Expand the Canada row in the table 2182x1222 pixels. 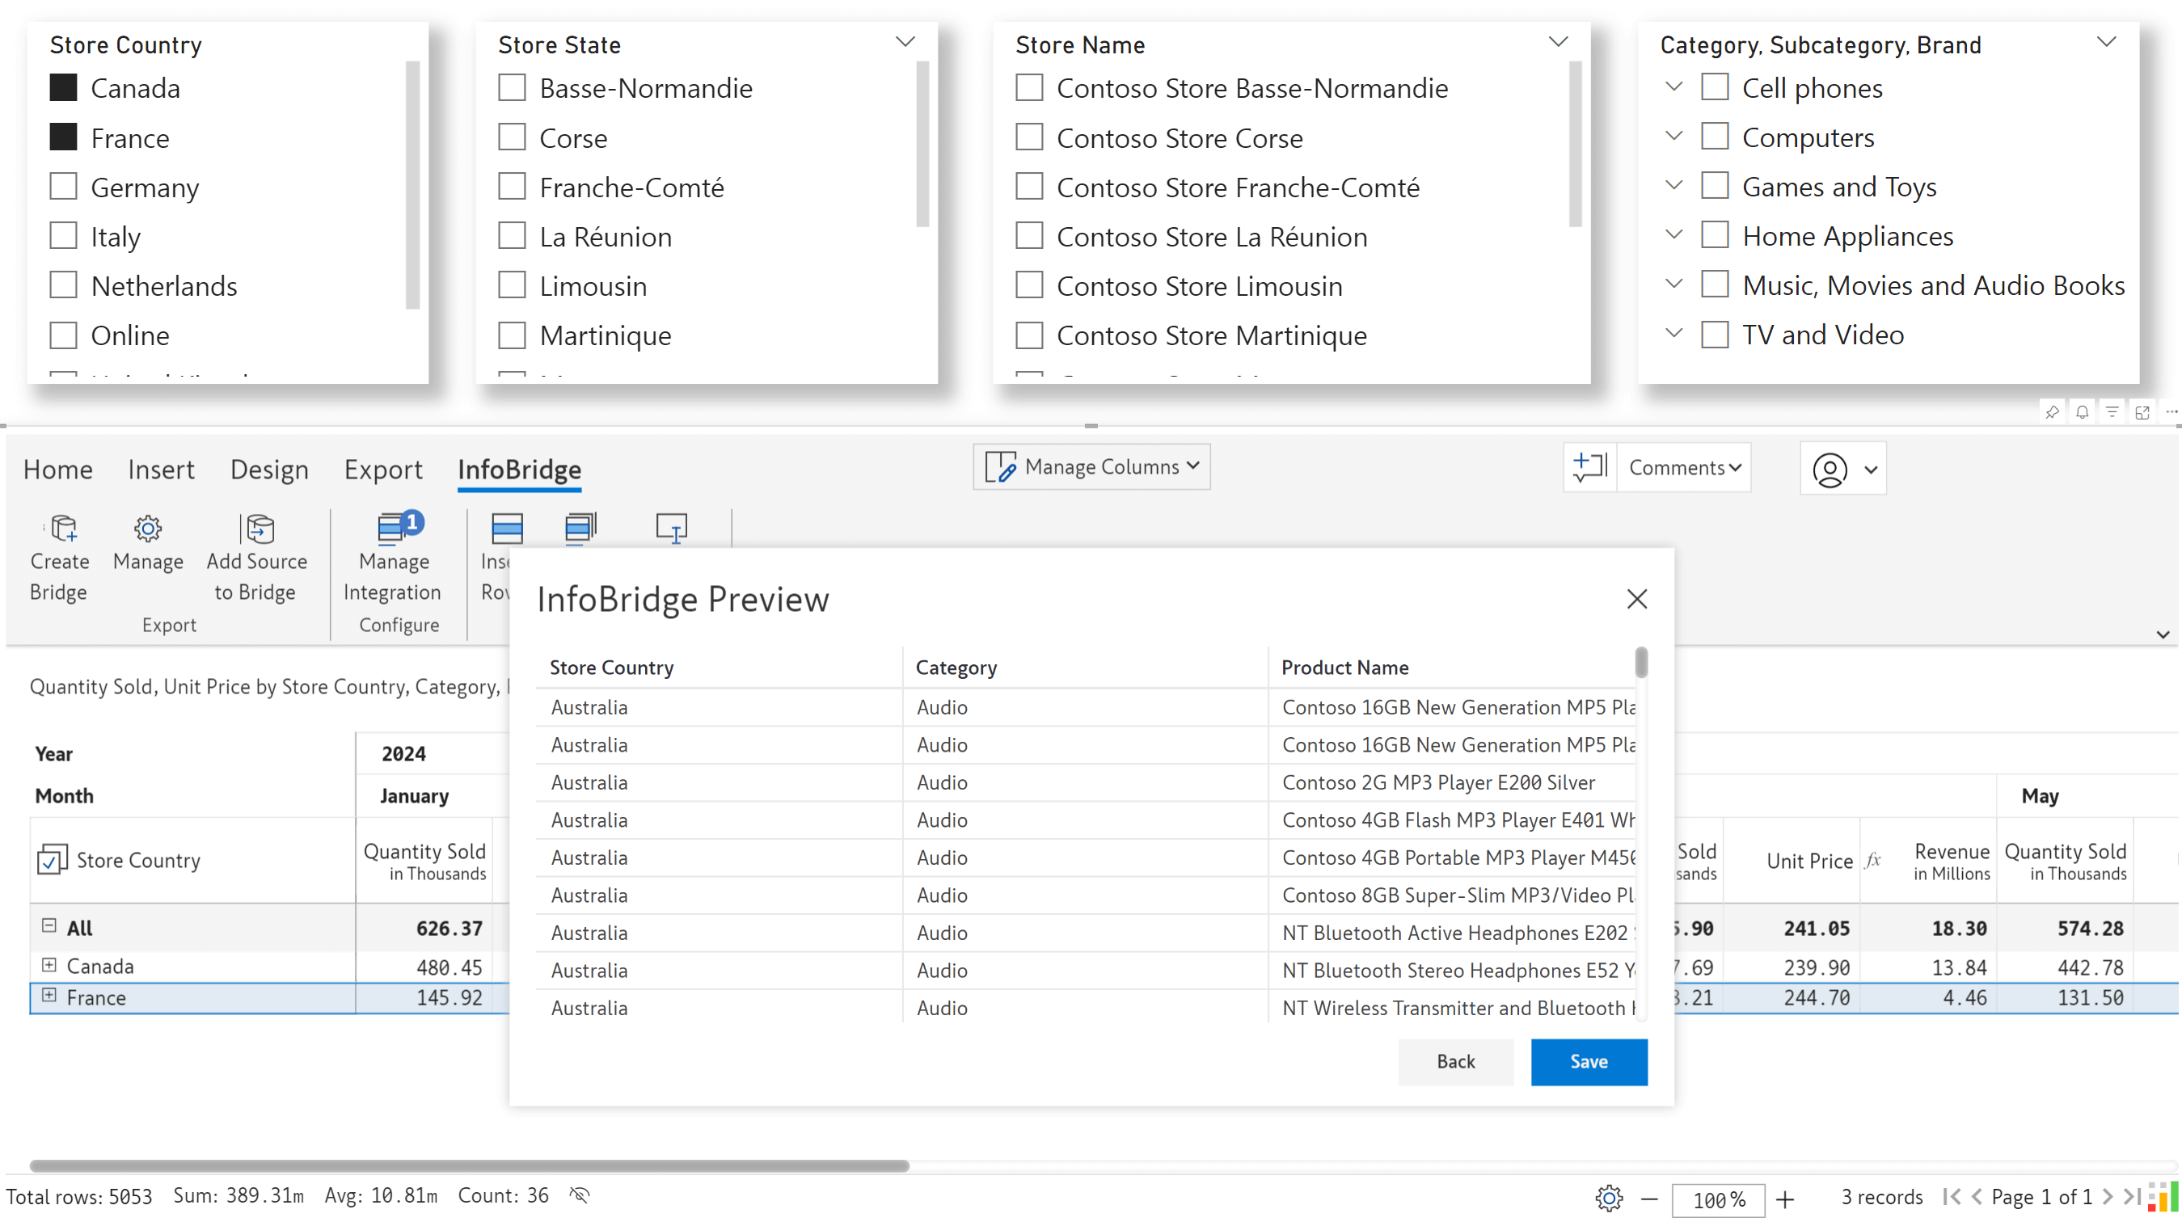(49, 966)
